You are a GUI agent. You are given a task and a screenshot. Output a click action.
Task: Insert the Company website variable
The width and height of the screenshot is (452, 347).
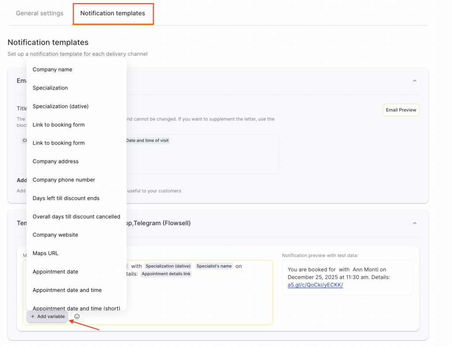coord(55,235)
